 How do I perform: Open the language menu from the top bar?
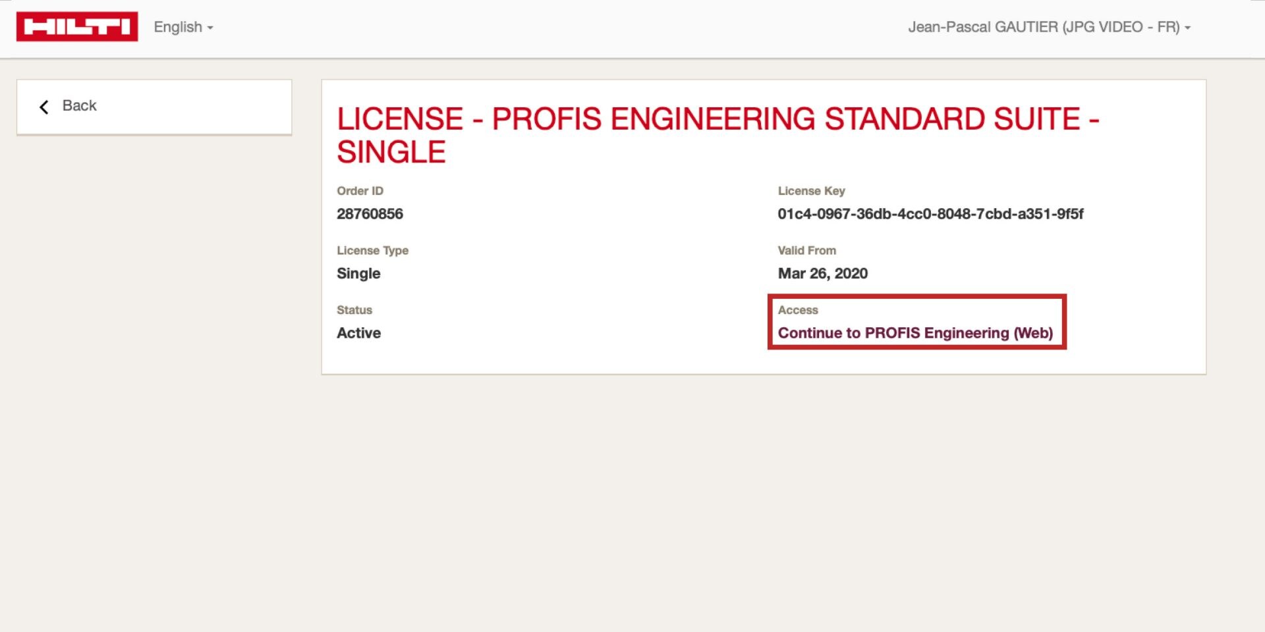pos(183,28)
